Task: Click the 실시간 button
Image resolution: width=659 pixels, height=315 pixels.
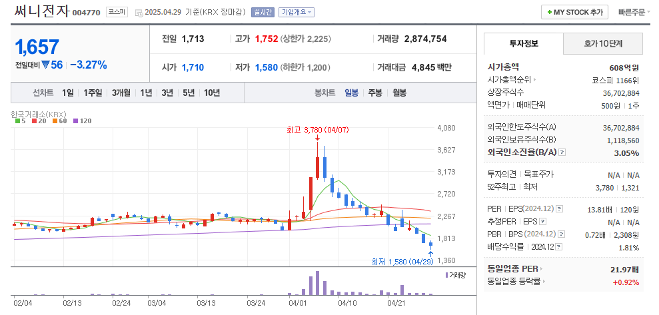Action: click(263, 12)
